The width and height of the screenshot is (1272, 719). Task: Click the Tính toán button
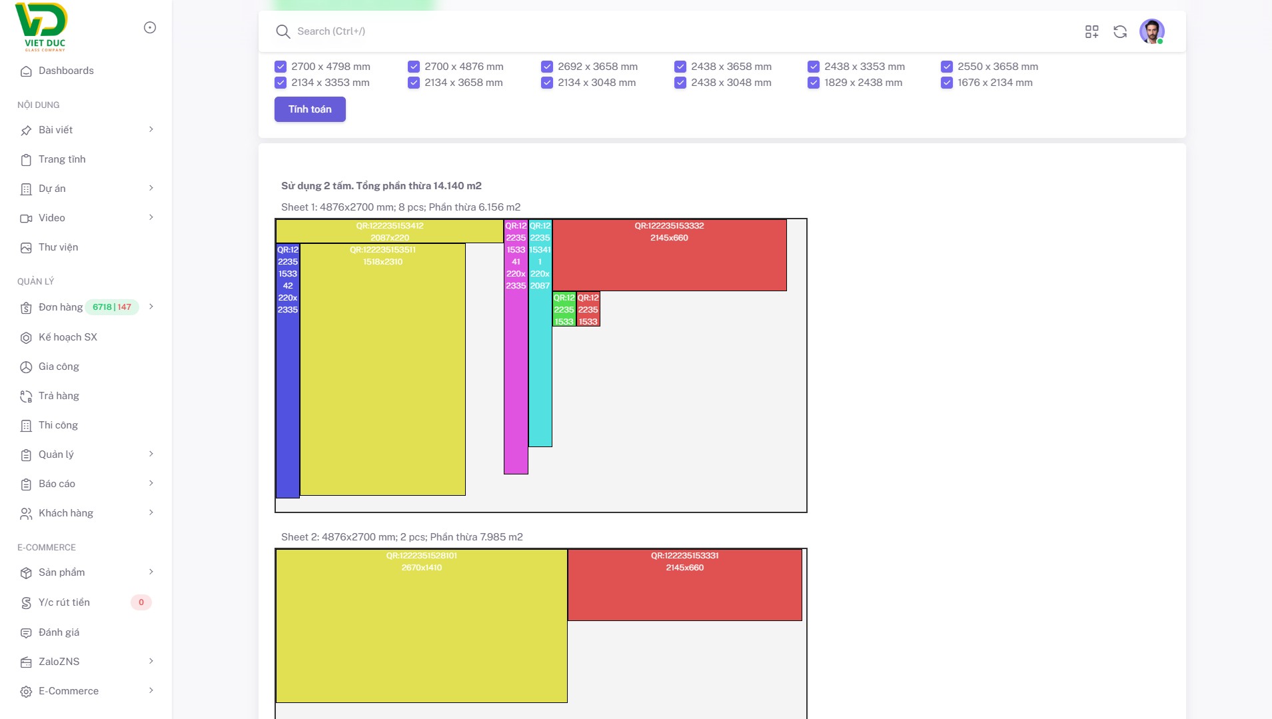310,109
